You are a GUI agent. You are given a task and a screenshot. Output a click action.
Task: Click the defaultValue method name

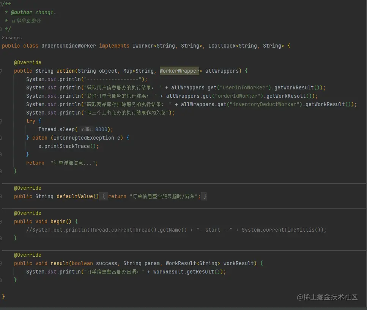[75, 196]
